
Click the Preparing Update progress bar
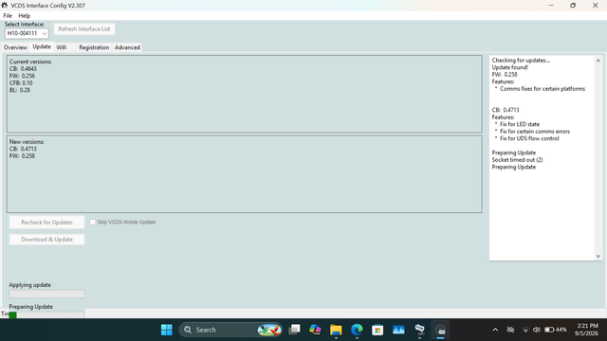click(x=46, y=314)
